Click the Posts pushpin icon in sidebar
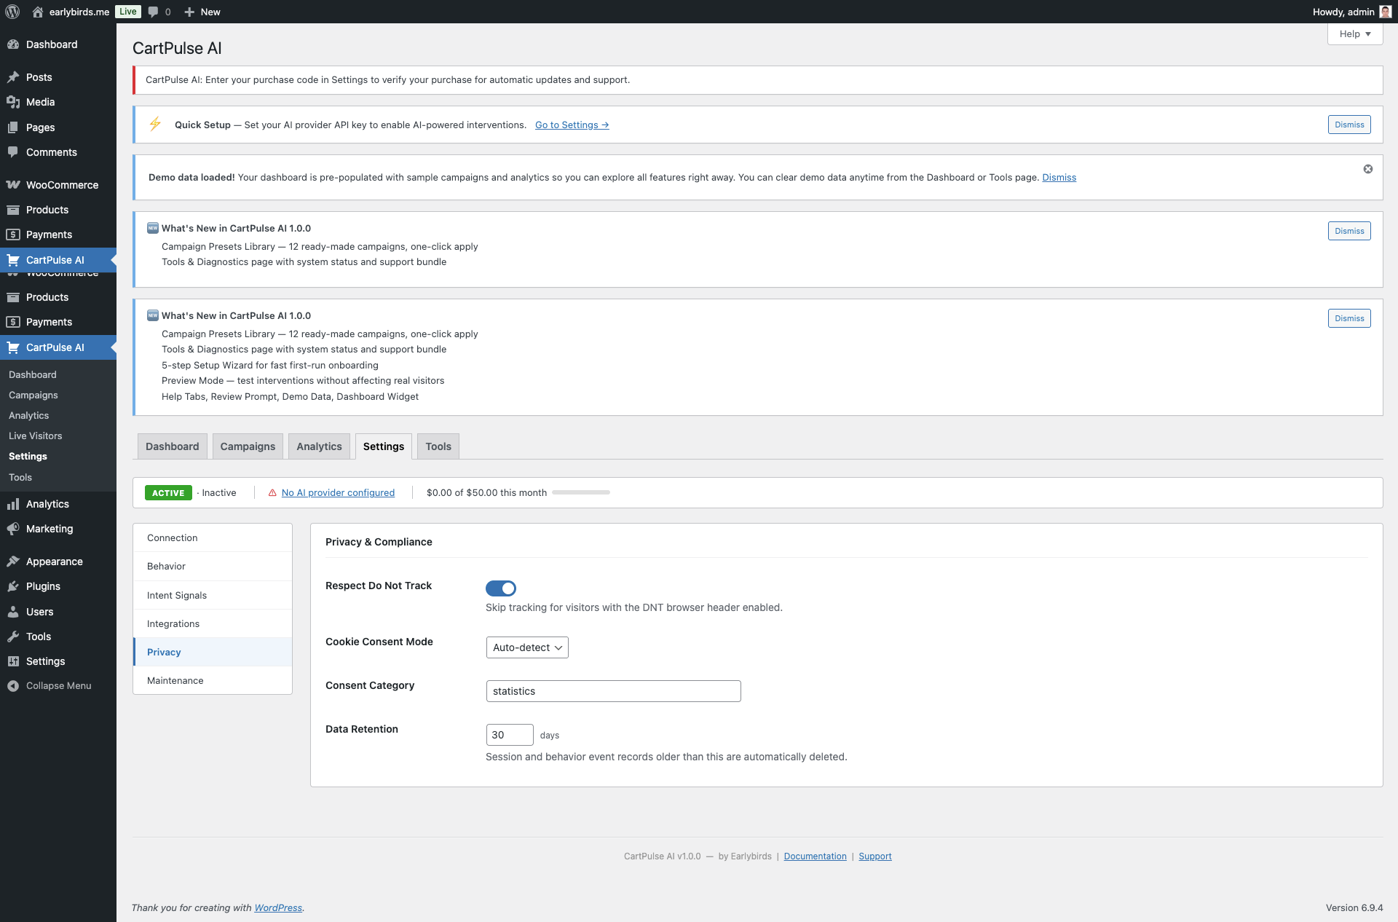The image size is (1398, 922). click(14, 77)
